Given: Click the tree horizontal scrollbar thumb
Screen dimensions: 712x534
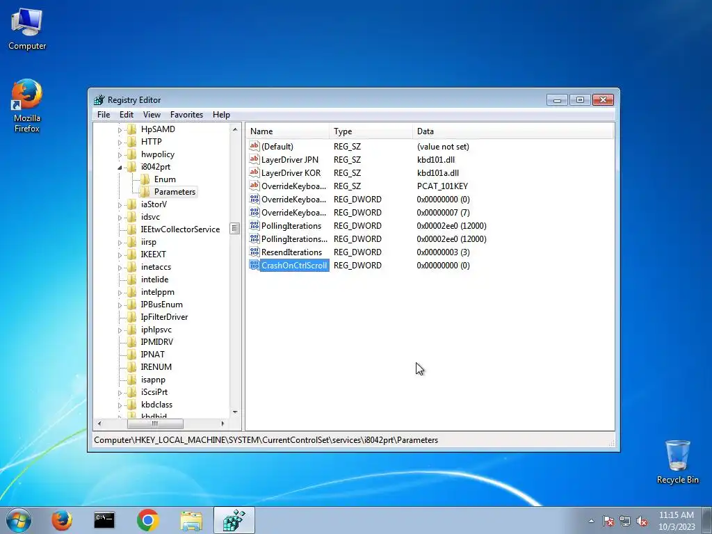Looking at the screenshot, I should 155,423.
